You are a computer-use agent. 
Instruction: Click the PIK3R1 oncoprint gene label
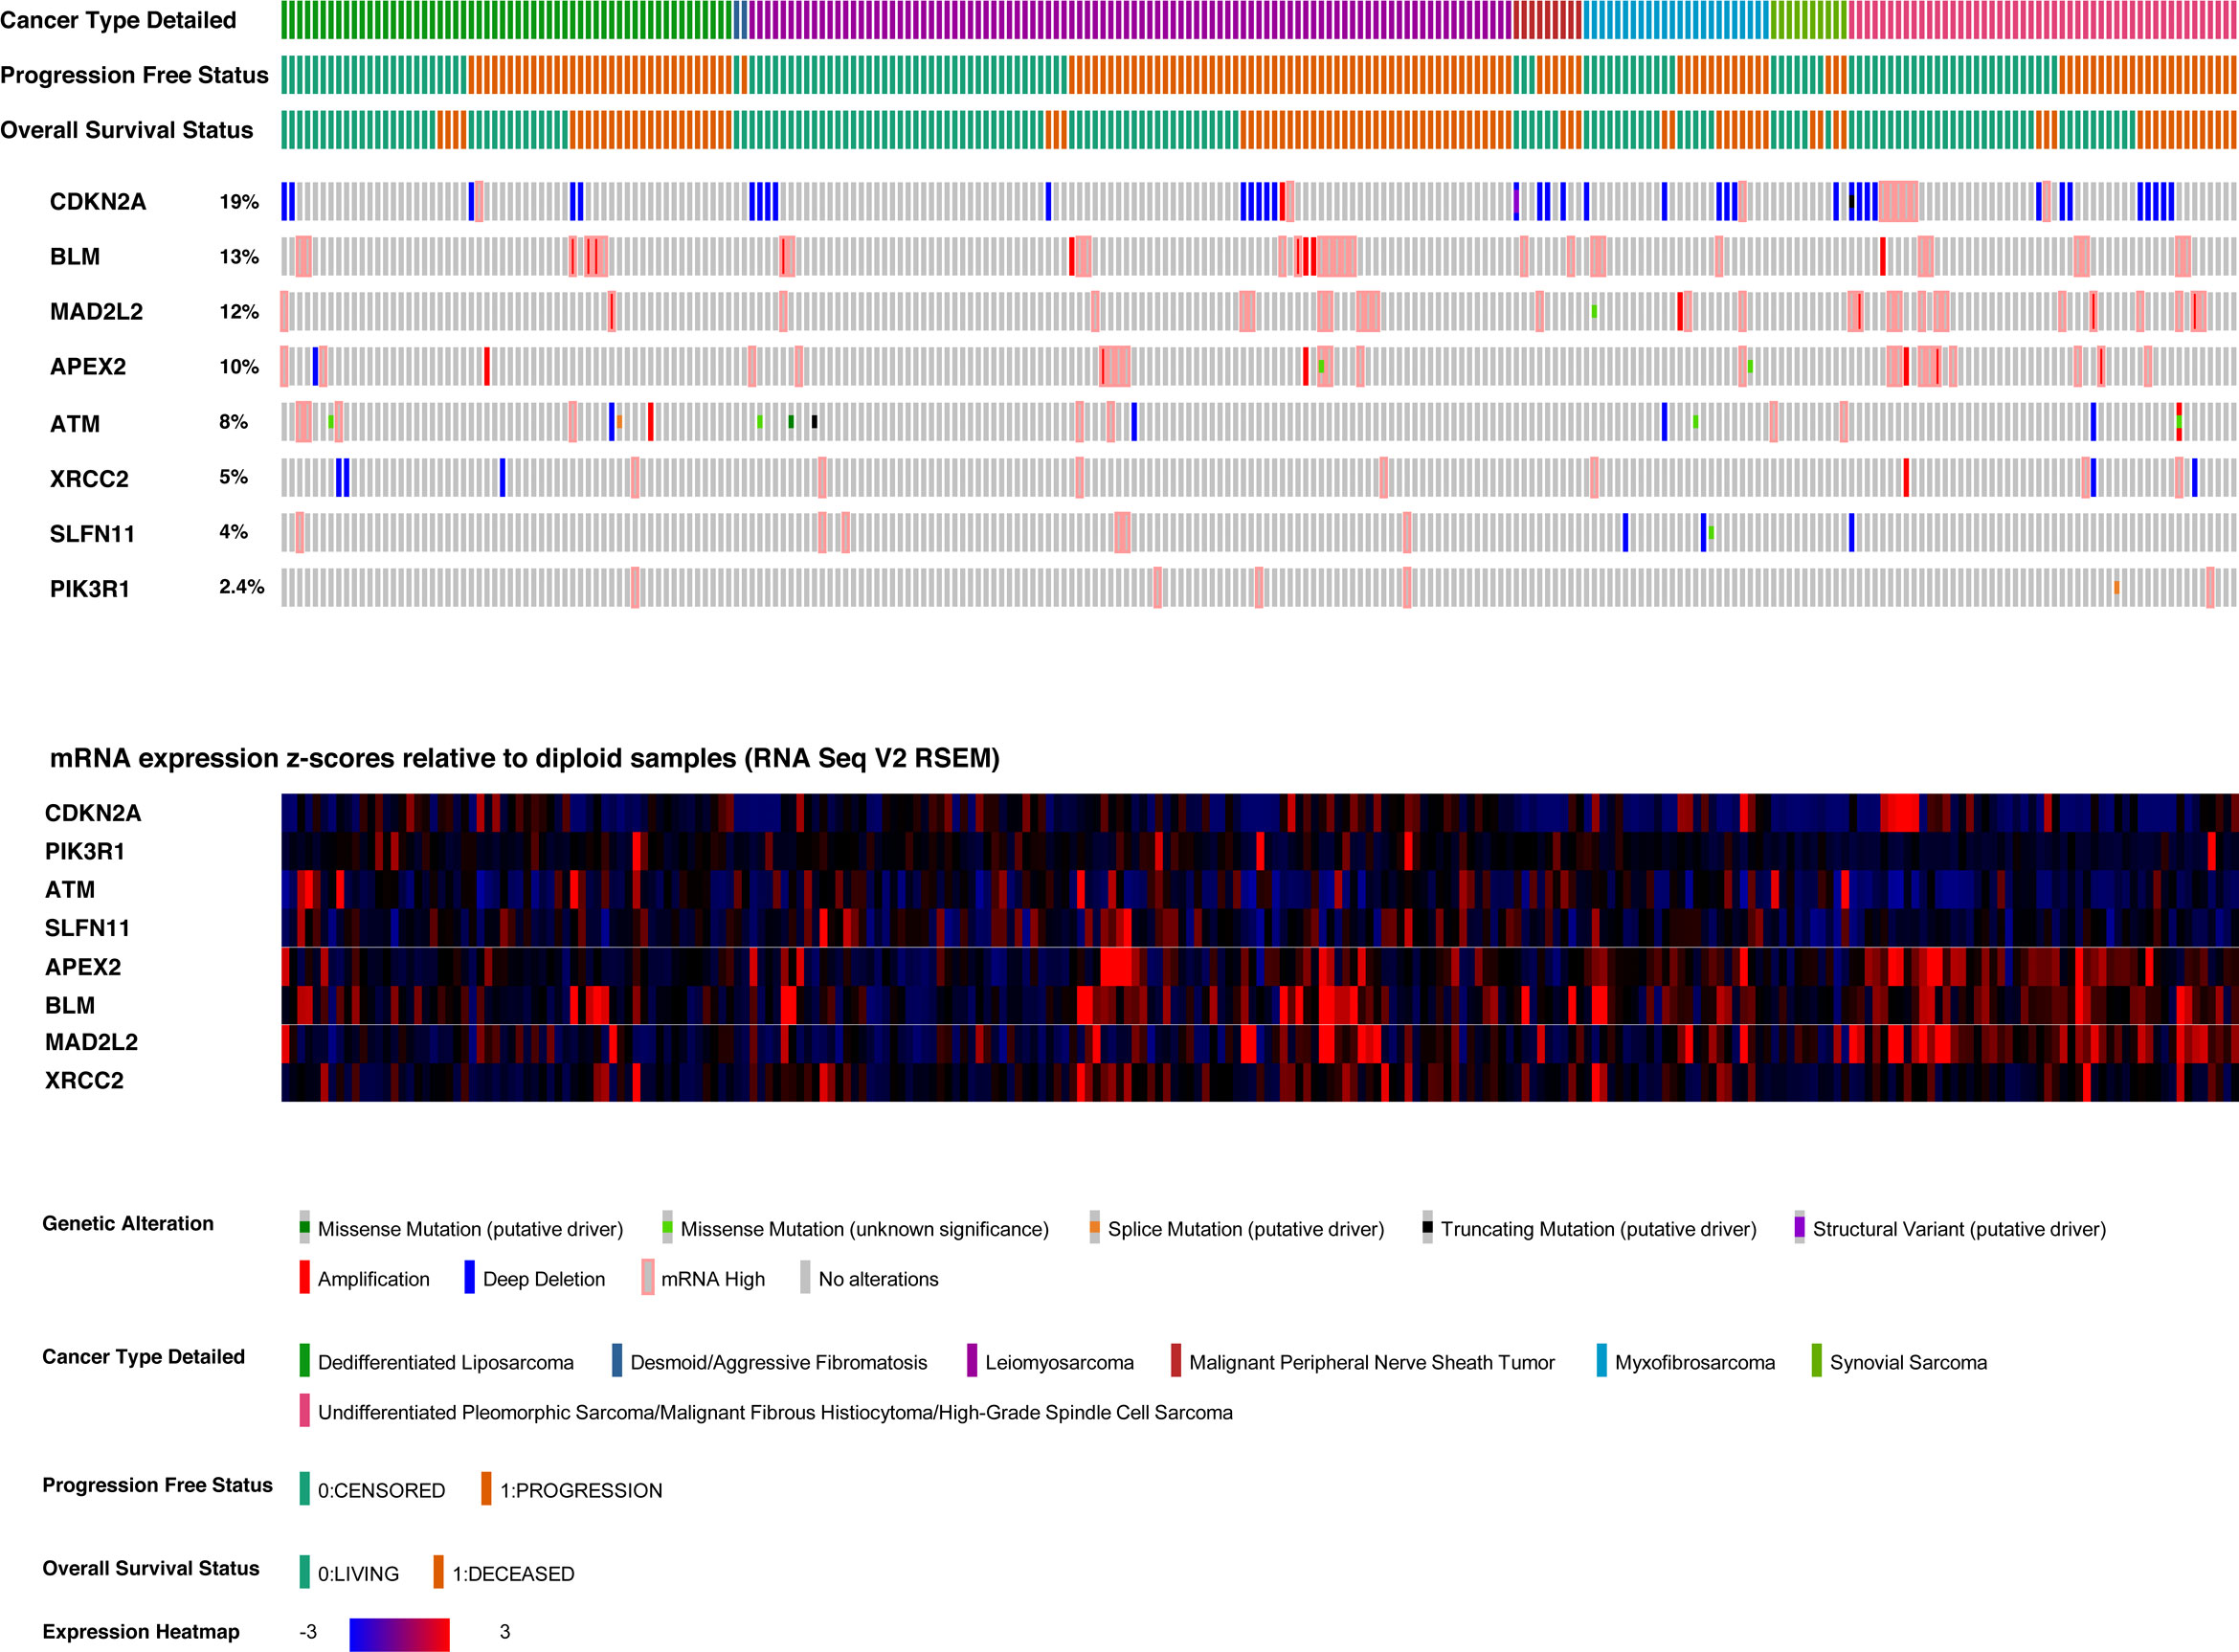[x=90, y=589]
